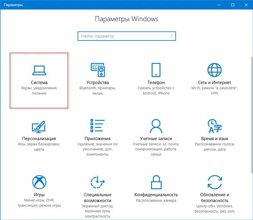Open the Время и язык icon
This screenshot has height=220, width=253.
(x=215, y=126)
